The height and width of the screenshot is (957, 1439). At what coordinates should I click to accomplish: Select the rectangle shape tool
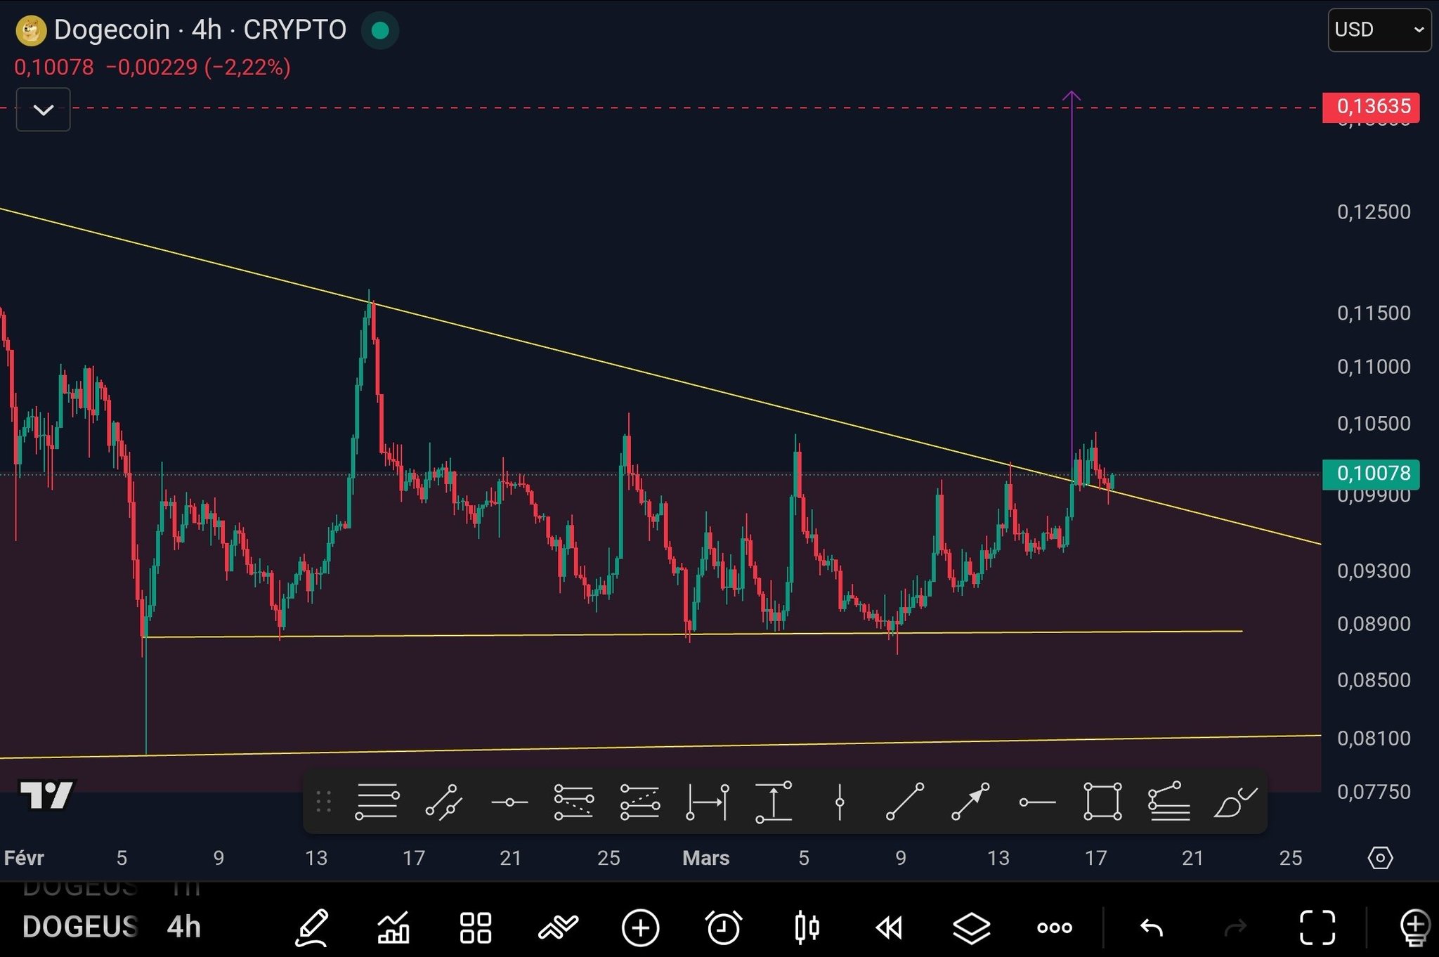tap(1102, 802)
